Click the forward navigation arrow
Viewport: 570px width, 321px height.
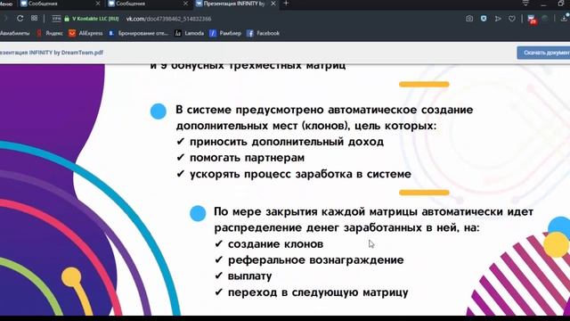pyautogui.click(x=5, y=18)
